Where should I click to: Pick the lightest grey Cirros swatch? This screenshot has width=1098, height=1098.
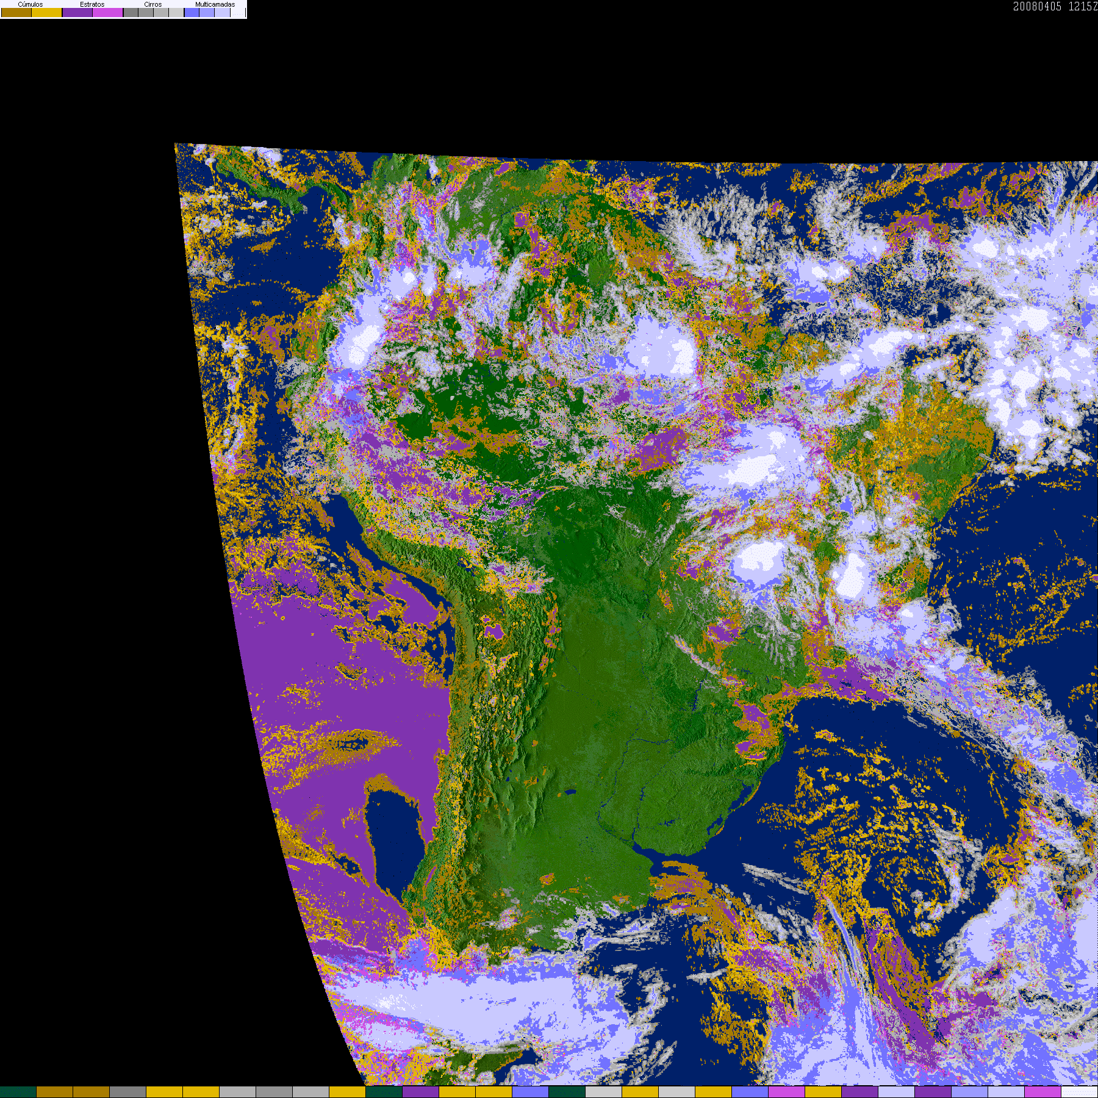pos(176,12)
